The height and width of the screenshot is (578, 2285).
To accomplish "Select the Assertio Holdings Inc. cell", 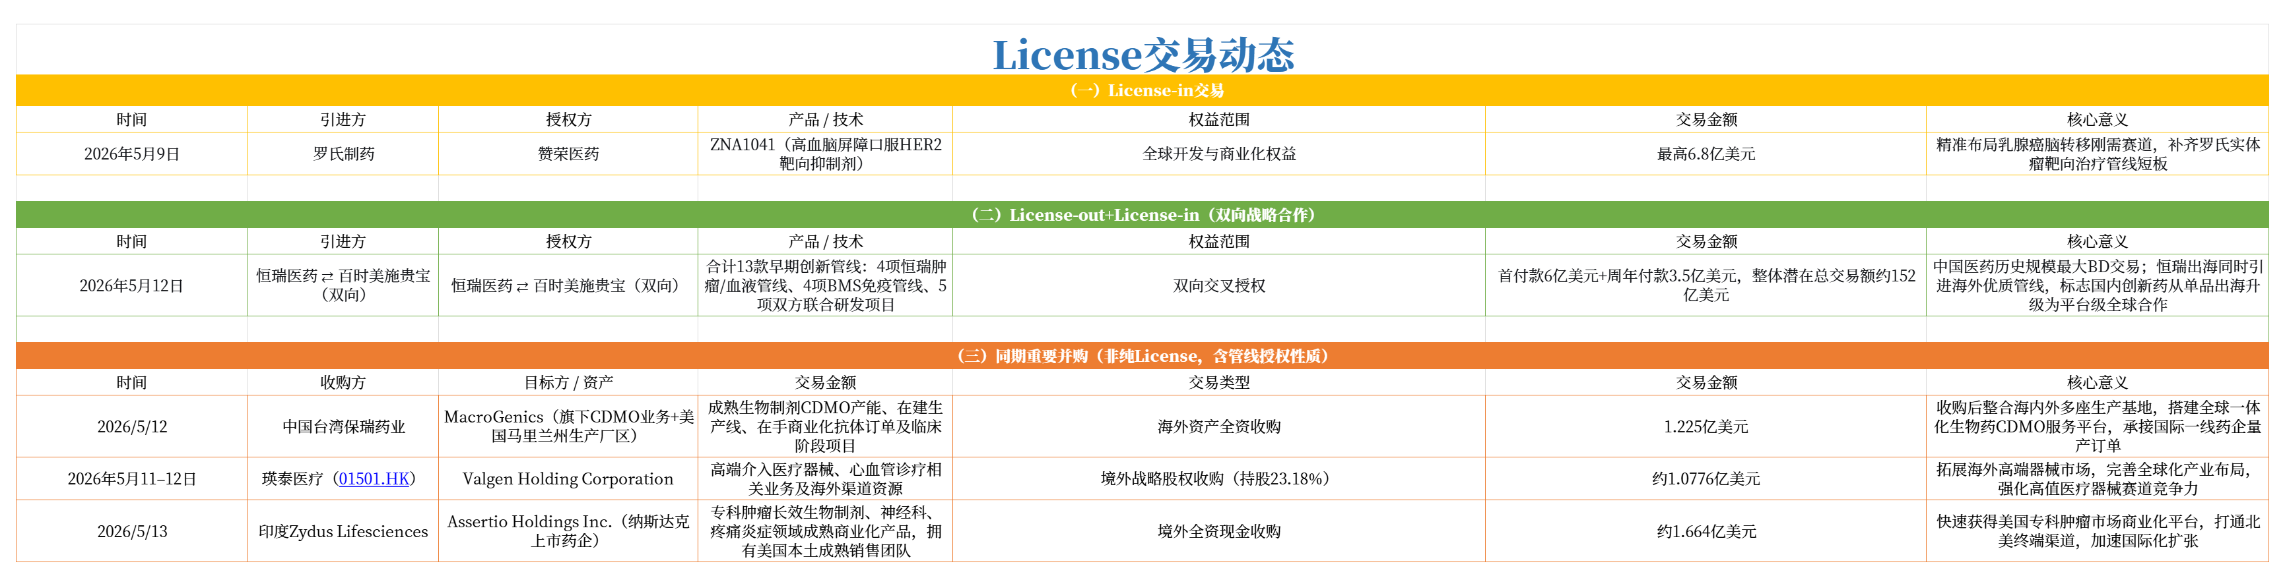I will point(568,531).
